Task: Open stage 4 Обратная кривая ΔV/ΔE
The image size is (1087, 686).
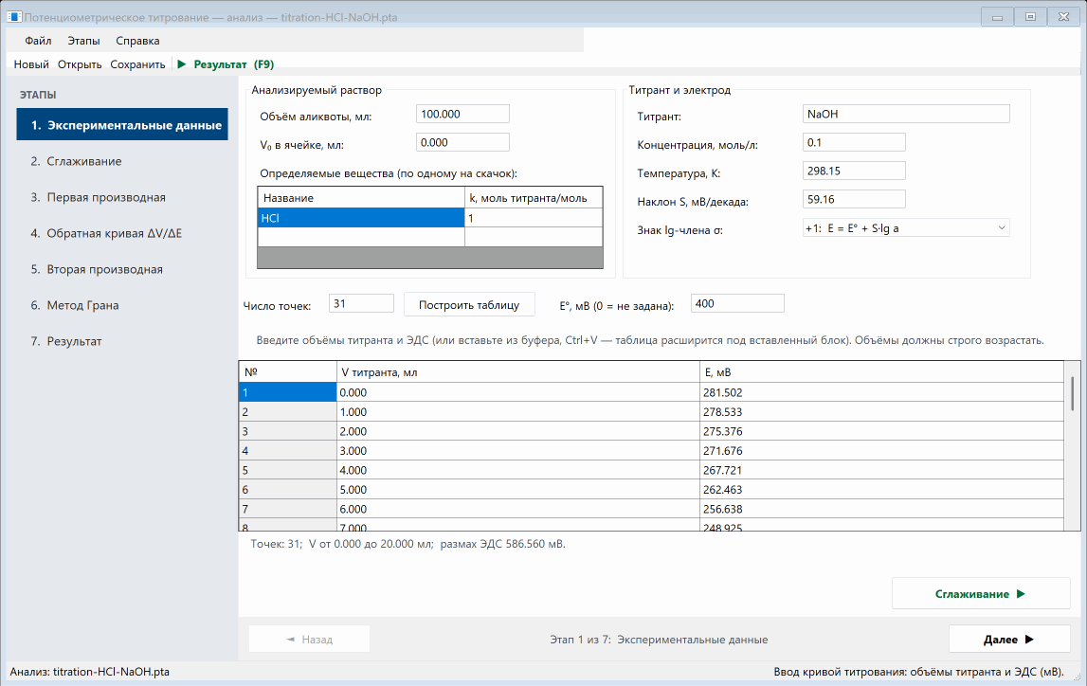Action: point(122,233)
